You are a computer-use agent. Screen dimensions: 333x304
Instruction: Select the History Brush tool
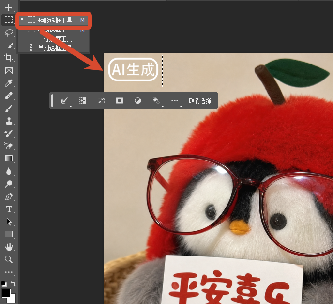[x=9, y=134]
